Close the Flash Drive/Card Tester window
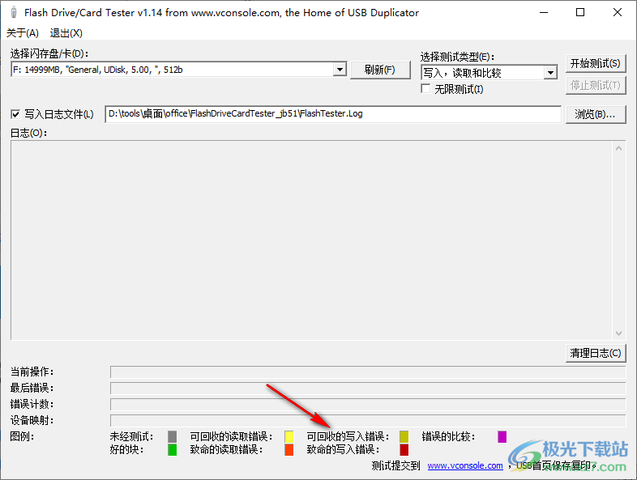The image size is (637, 480). point(618,13)
